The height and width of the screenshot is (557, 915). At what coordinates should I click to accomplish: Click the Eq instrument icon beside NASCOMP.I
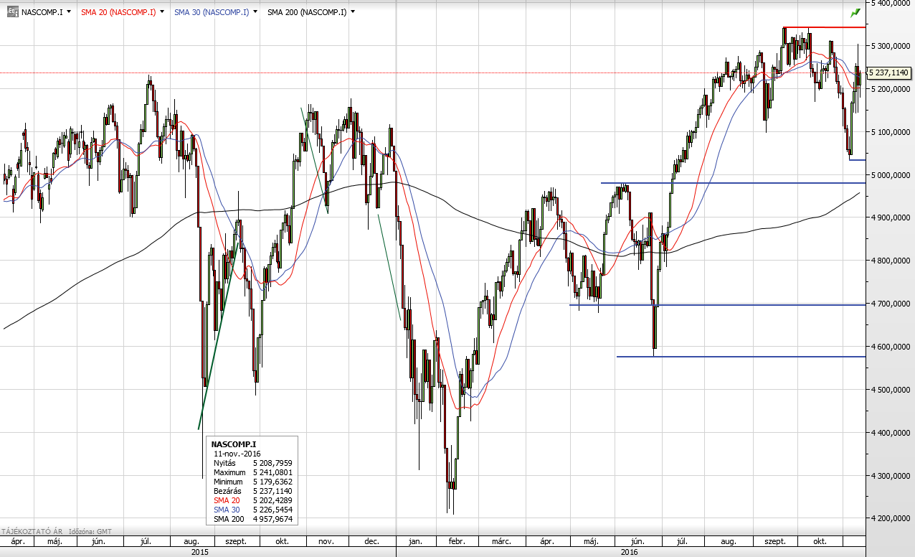[x=12, y=12]
